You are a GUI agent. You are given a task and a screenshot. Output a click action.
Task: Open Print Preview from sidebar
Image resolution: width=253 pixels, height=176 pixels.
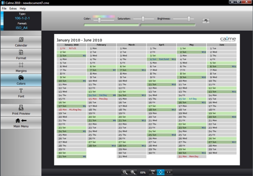(21, 110)
